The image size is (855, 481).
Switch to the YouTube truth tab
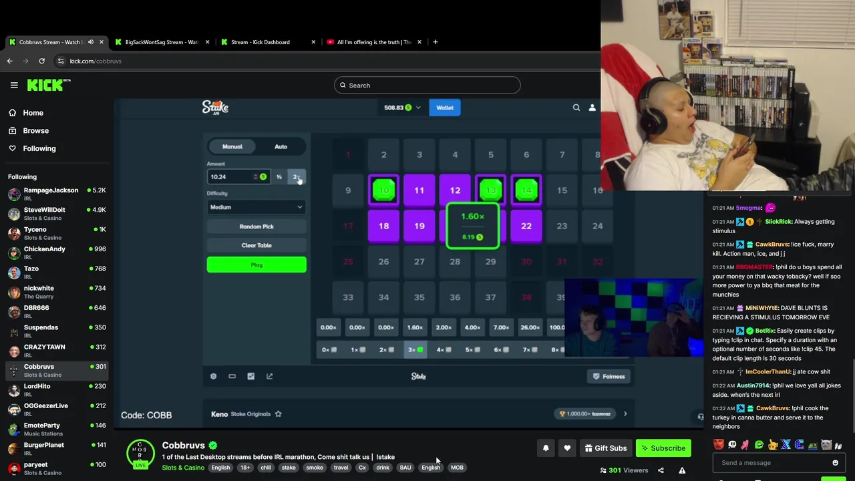374,42
